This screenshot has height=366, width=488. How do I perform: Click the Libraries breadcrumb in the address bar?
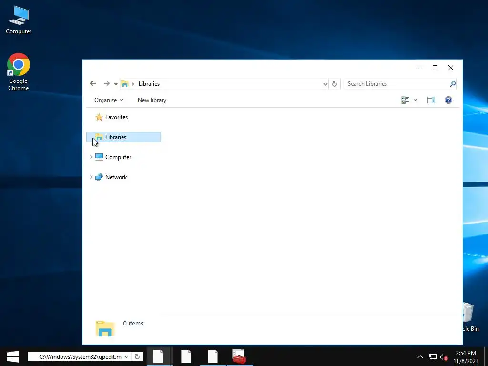pos(149,84)
